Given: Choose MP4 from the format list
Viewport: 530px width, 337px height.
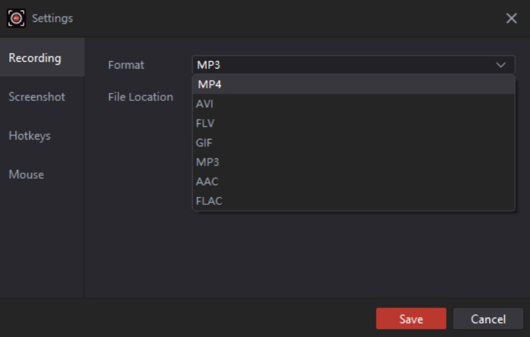Looking at the screenshot, I should 210,85.
